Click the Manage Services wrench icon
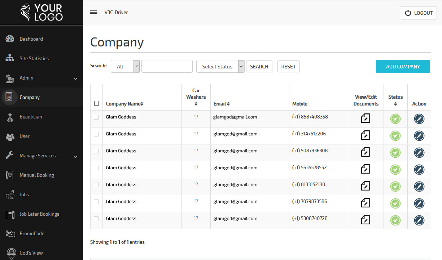This screenshot has height=260, width=442. pyautogui.click(x=10, y=156)
